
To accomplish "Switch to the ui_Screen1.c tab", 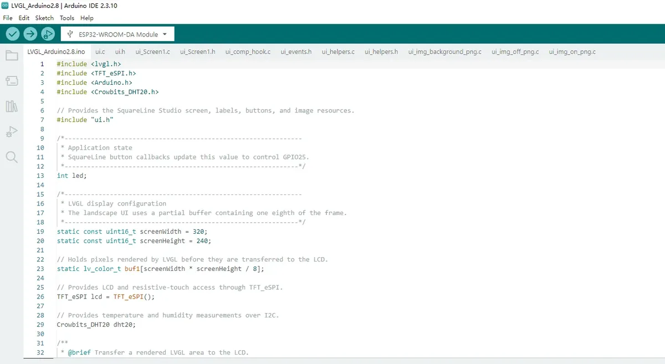I will (x=153, y=52).
